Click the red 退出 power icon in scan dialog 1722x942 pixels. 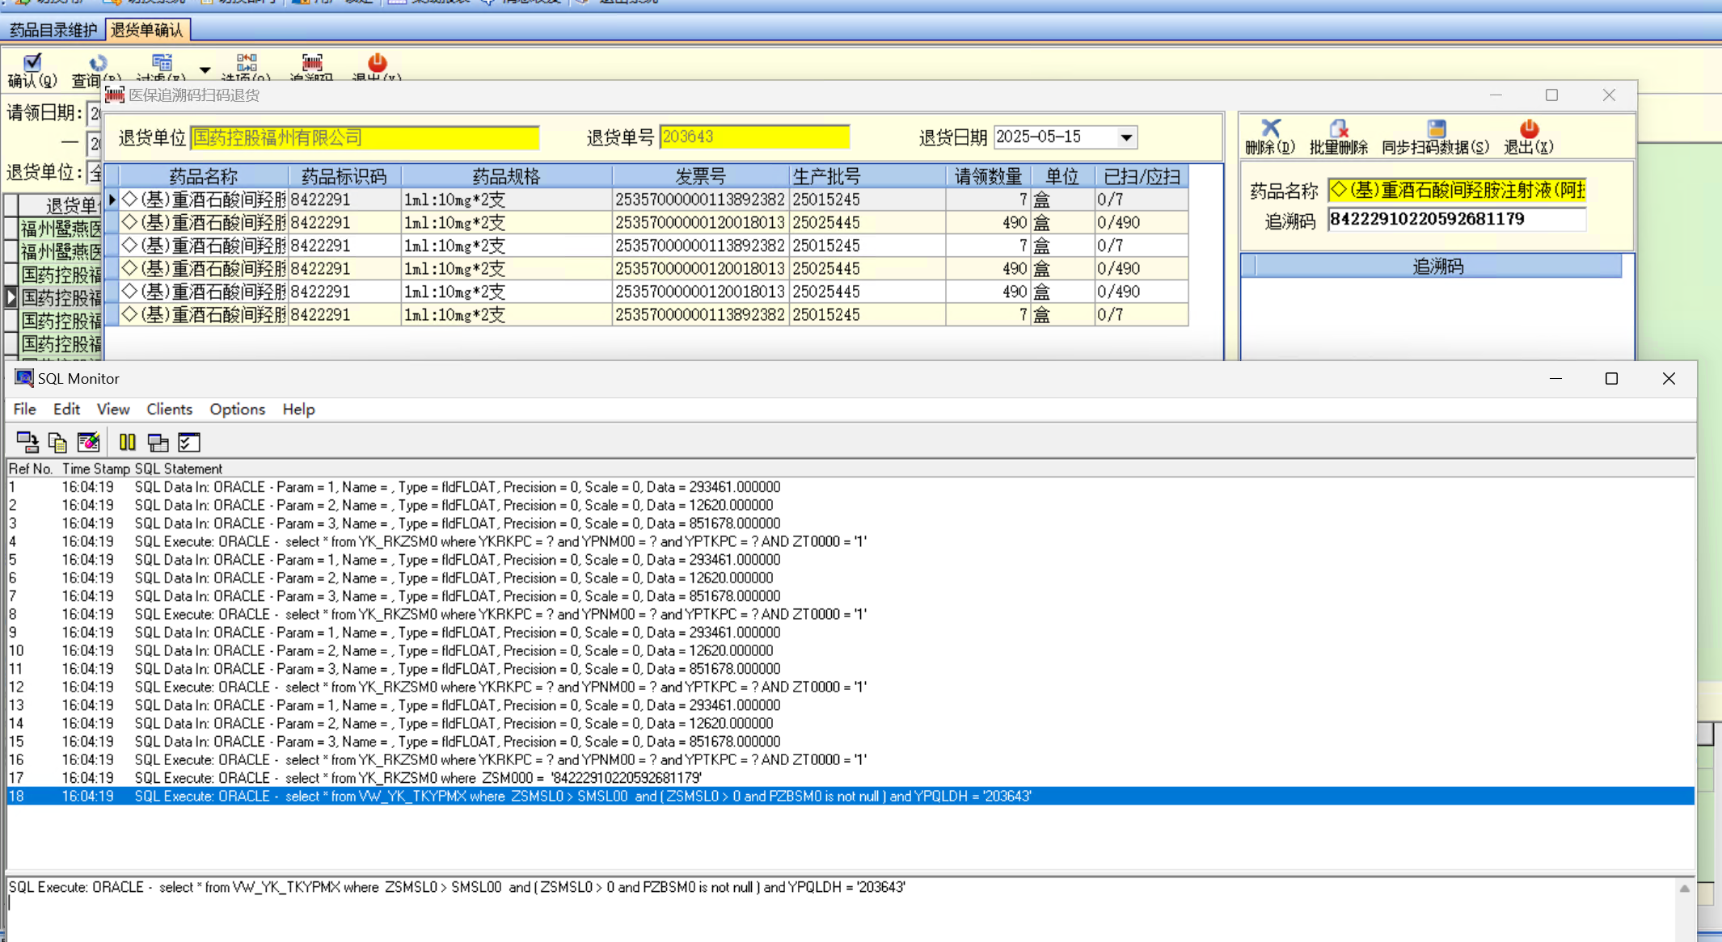(x=1528, y=129)
